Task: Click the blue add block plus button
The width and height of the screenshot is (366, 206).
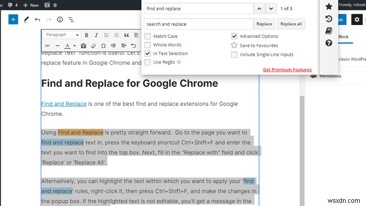Action: point(13,19)
